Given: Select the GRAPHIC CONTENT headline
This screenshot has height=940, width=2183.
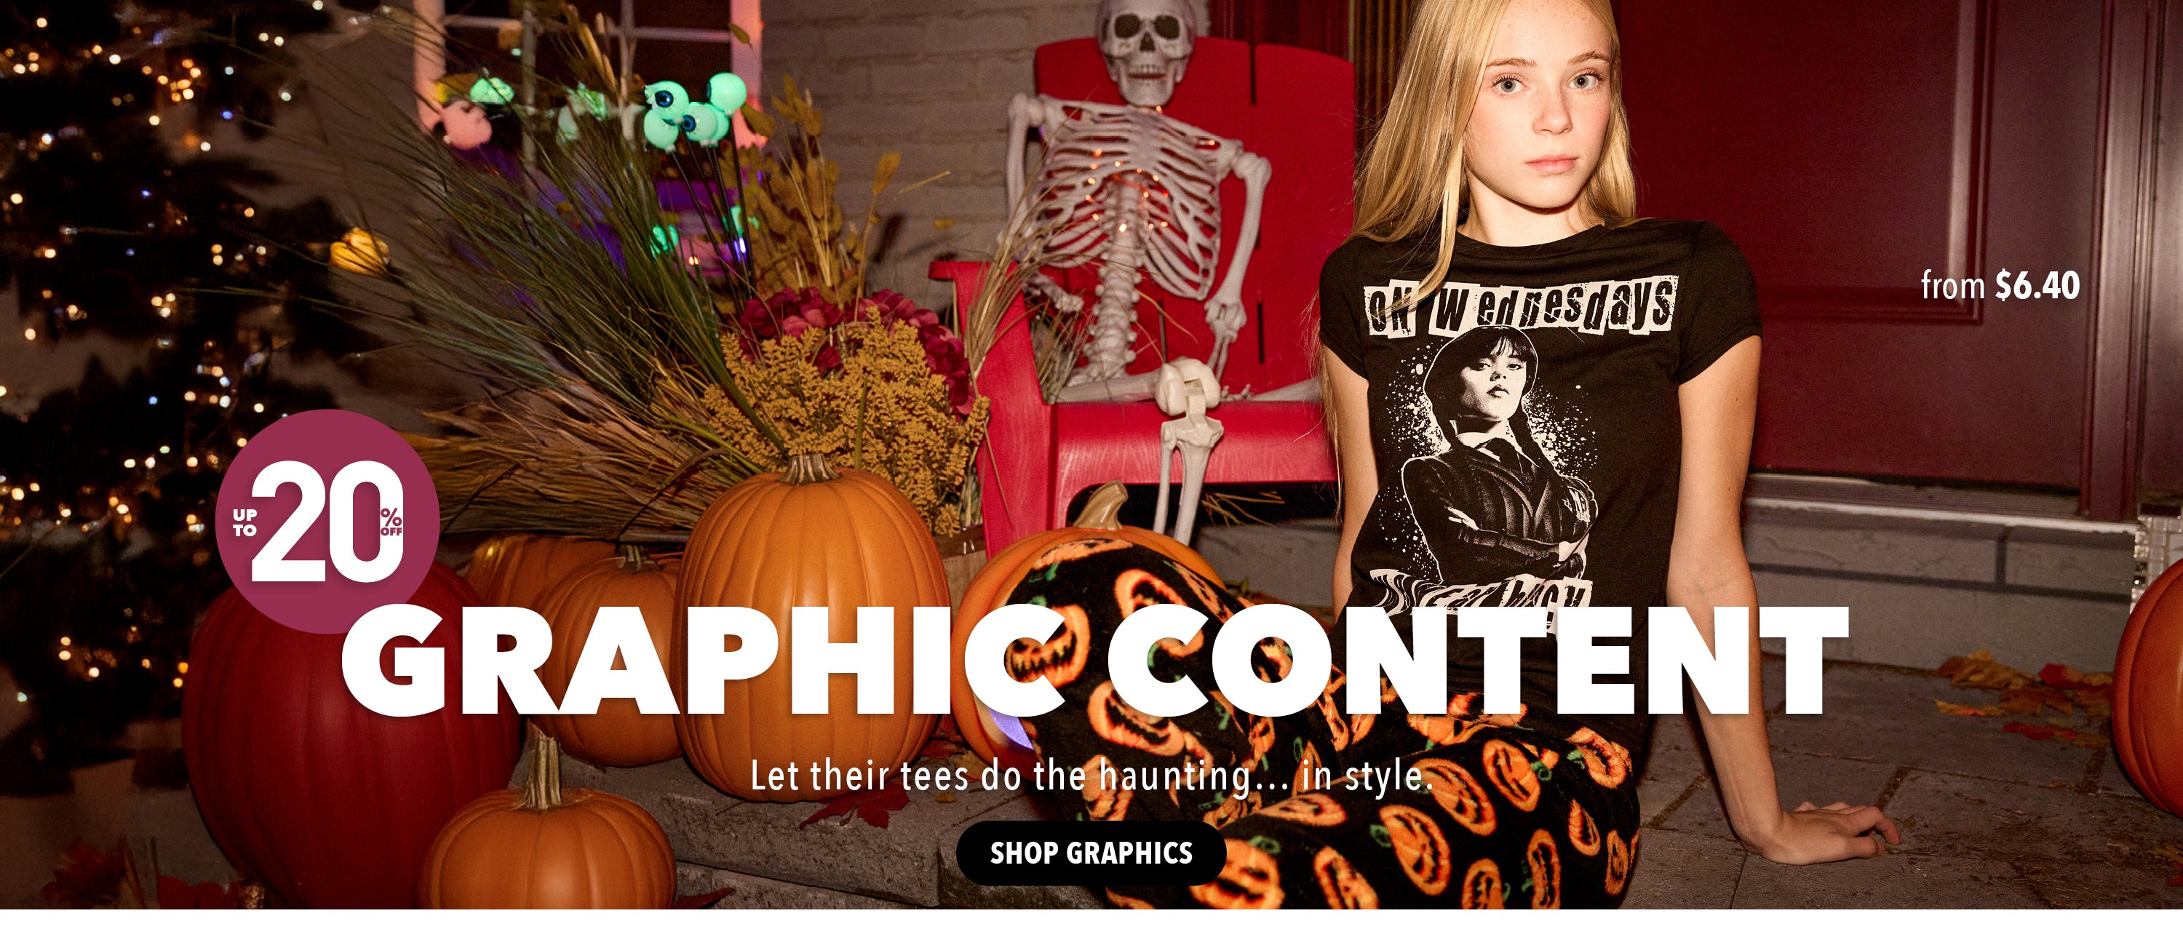Looking at the screenshot, I should (1094, 661).
